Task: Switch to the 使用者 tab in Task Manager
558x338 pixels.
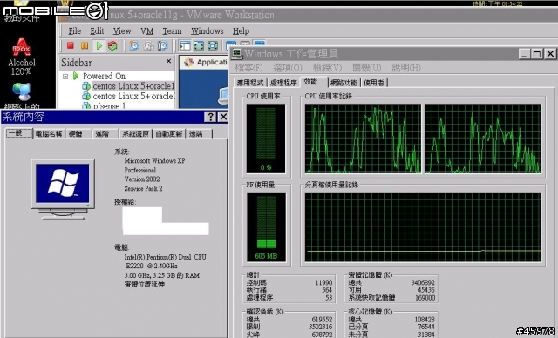Action: 374,83
